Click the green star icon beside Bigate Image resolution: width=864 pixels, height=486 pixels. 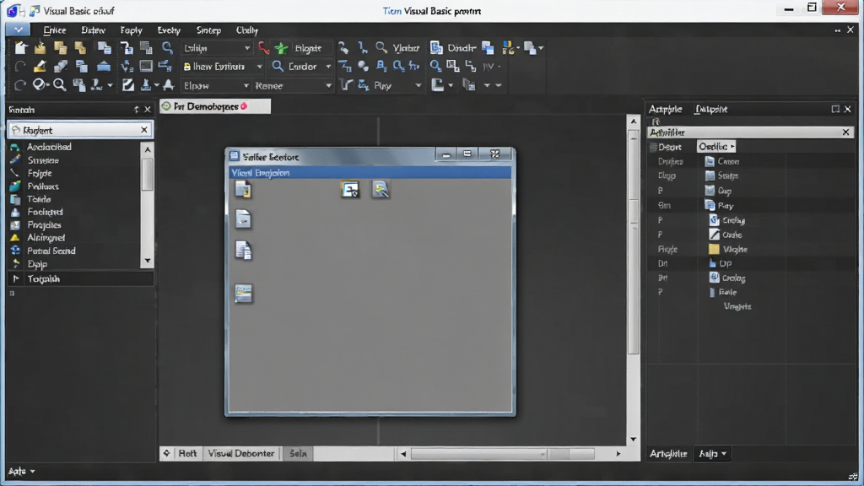[282, 48]
